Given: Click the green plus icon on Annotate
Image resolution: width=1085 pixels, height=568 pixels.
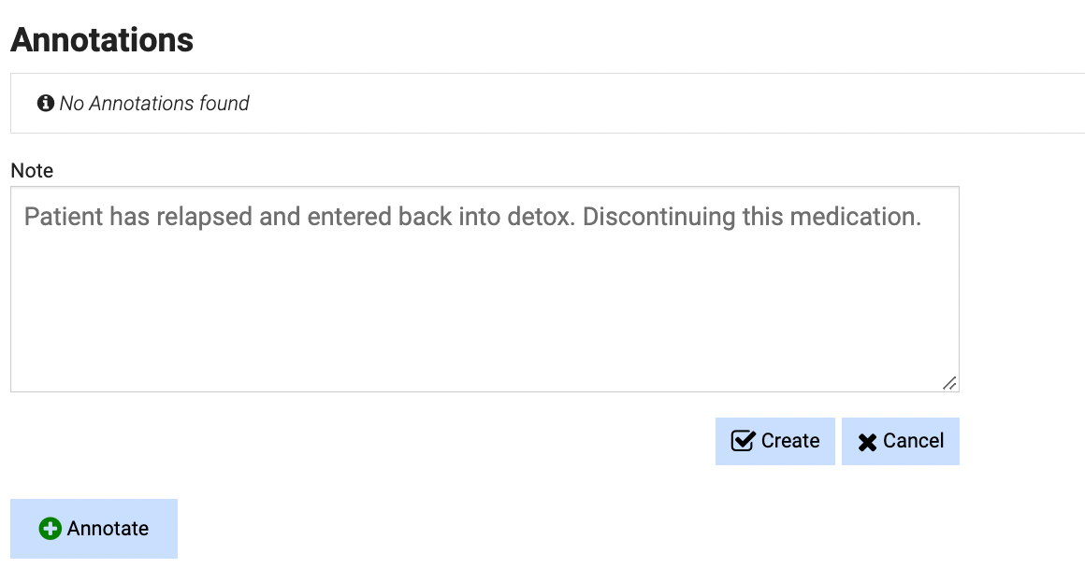Looking at the screenshot, I should tap(50, 529).
